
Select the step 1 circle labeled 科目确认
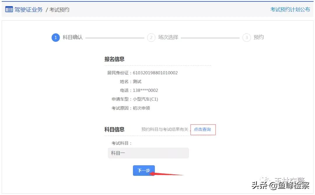[x=56, y=37]
